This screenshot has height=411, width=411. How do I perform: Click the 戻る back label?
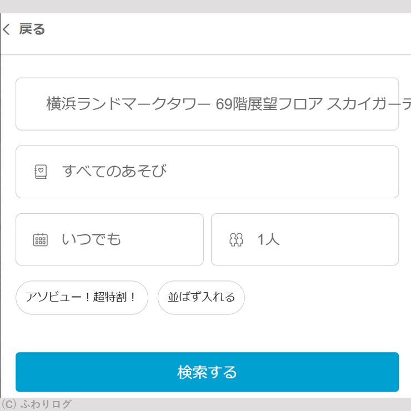point(32,29)
